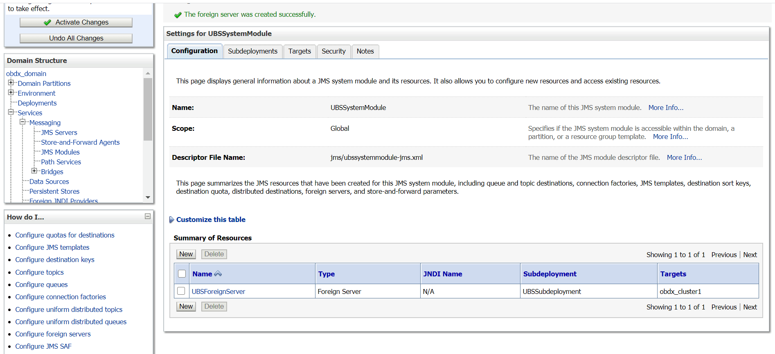Collapse the How do I panel

[148, 216]
